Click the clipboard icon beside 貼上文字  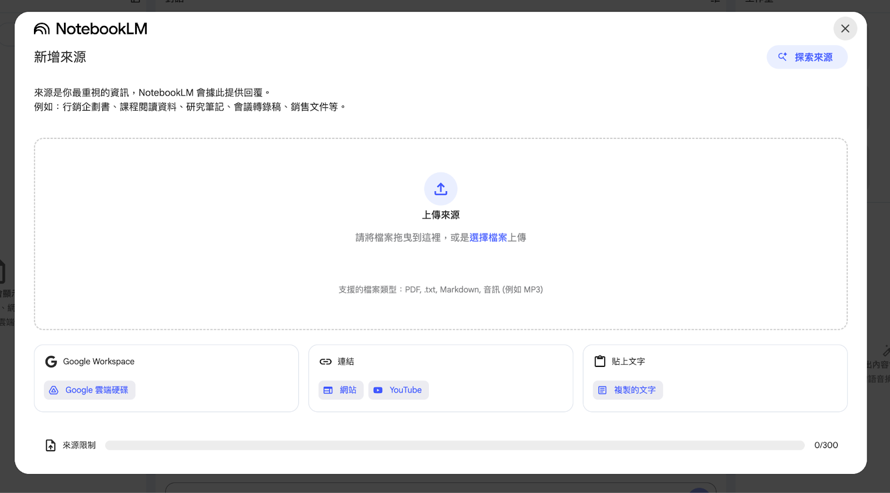click(600, 361)
